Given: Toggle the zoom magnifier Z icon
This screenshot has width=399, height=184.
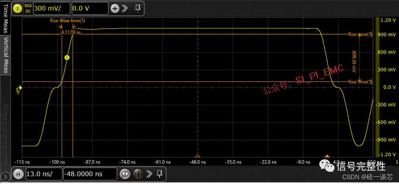Looking at the screenshot, I should 125,174.
